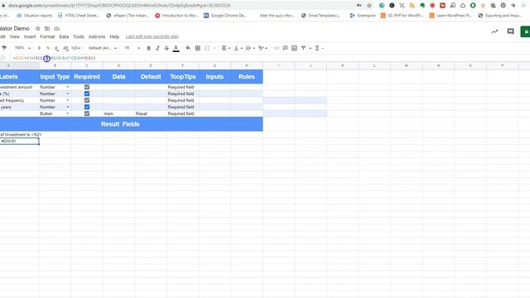Screen dimensions: 530x298
Task: Increase decimal places in the toolbar
Action: click(65, 48)
